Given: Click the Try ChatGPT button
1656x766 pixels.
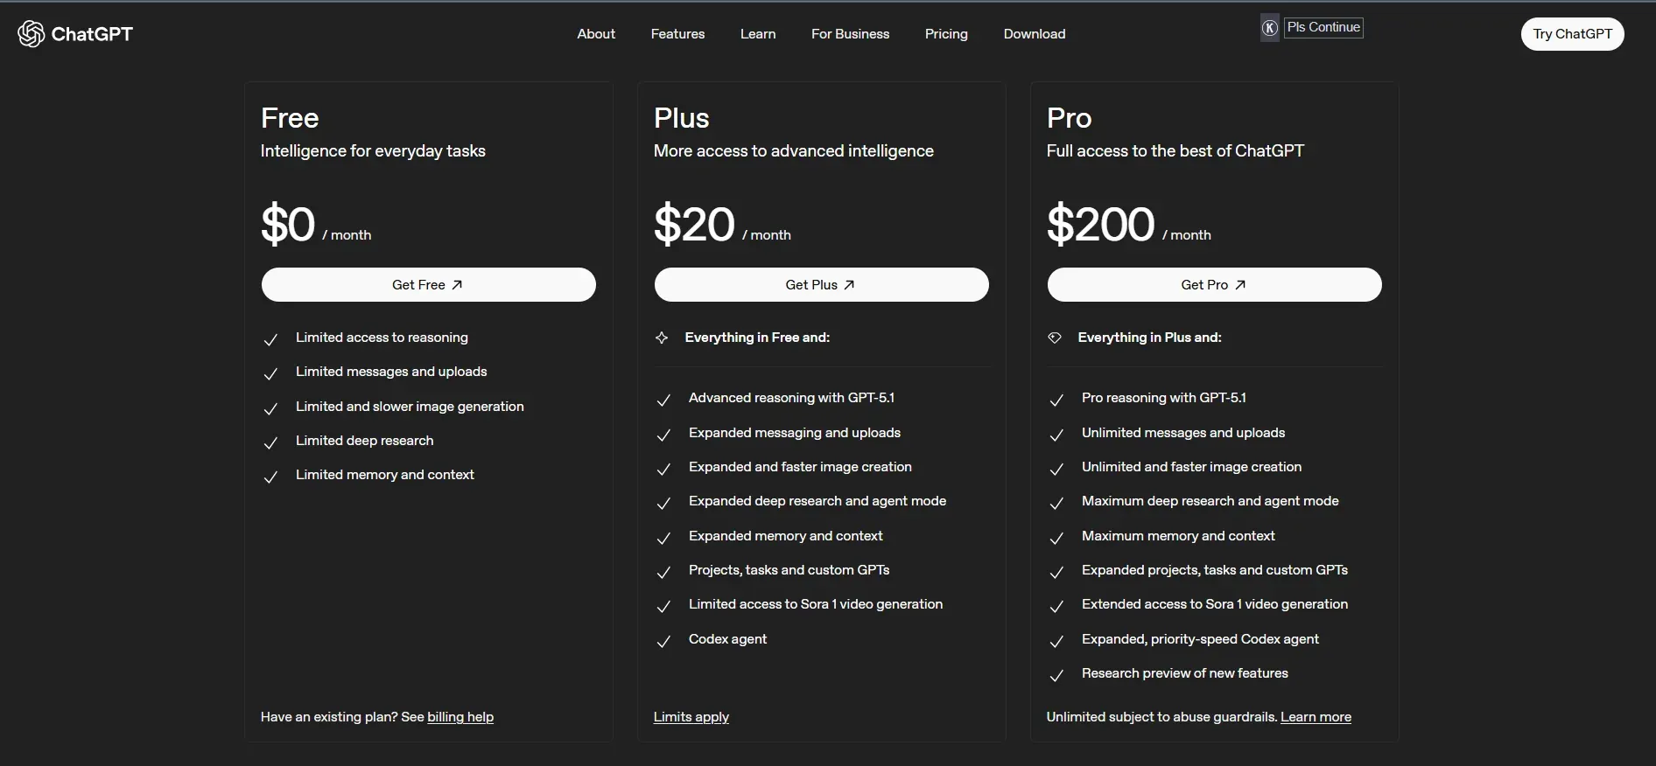Looking at the screenshot, I should click(1571, 33).
